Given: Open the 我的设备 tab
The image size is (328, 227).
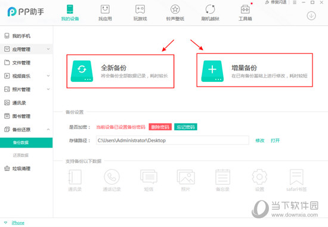Looking at the screenshot, I should (70, 13).
